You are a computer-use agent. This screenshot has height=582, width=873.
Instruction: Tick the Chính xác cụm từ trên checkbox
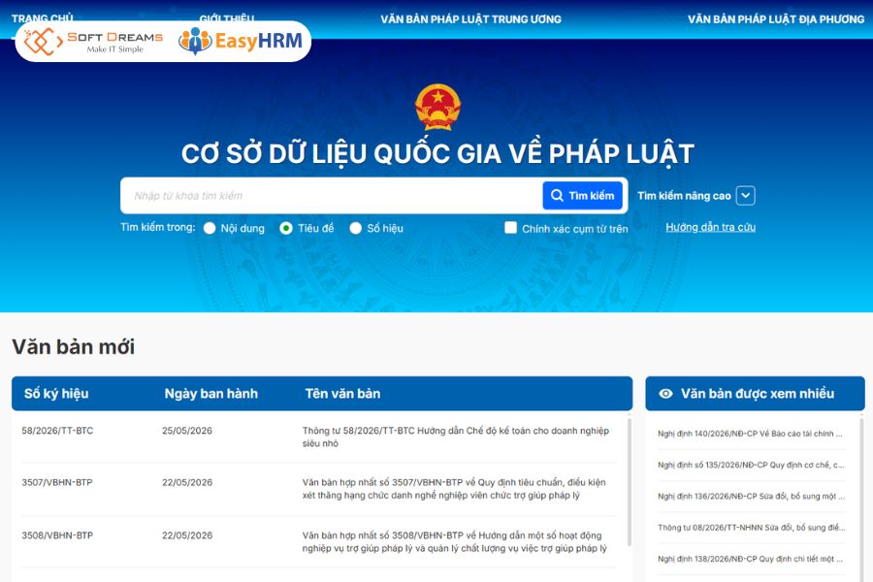coord(510,227)
